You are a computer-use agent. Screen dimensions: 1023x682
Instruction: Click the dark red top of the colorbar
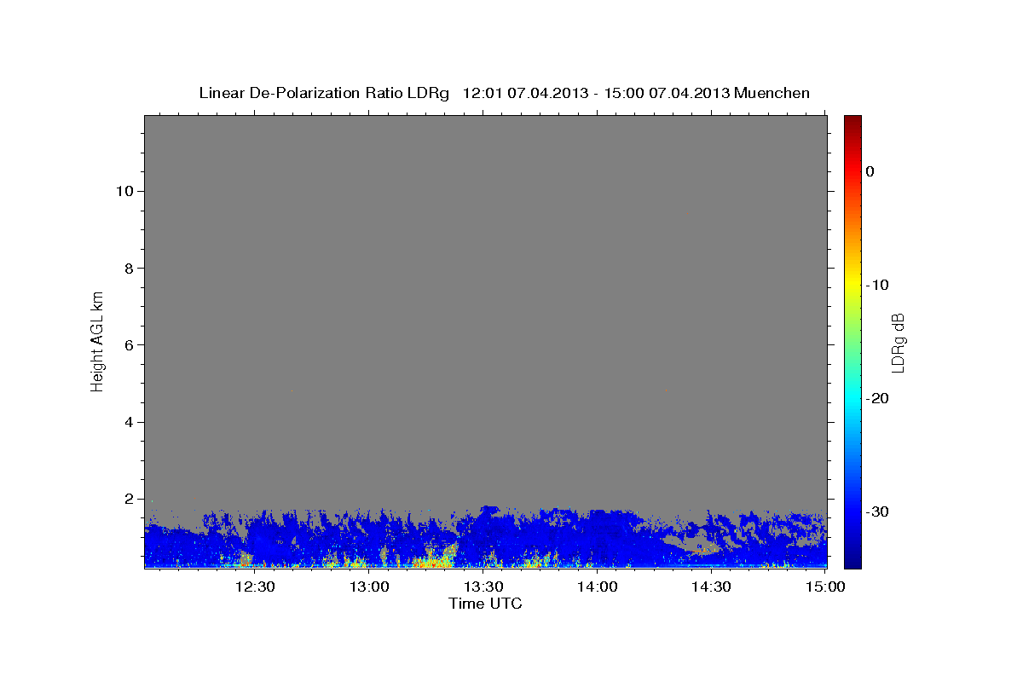pos(852,122)
